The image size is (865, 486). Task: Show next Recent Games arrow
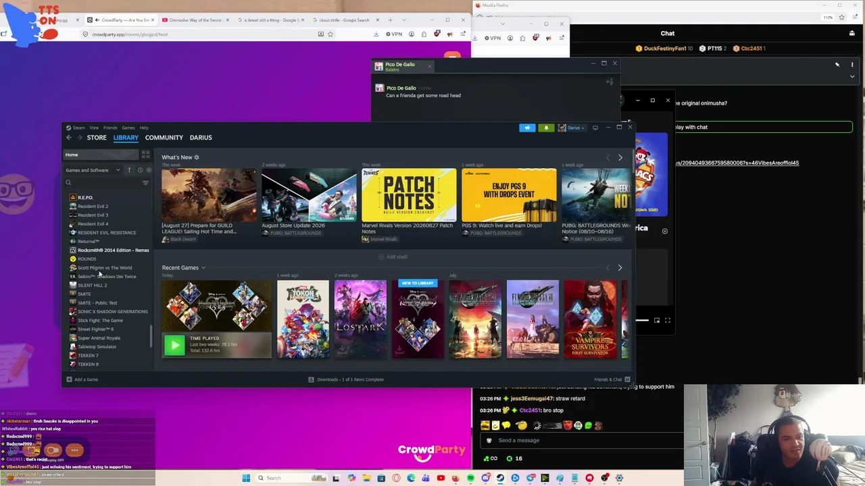pos(620,268)
